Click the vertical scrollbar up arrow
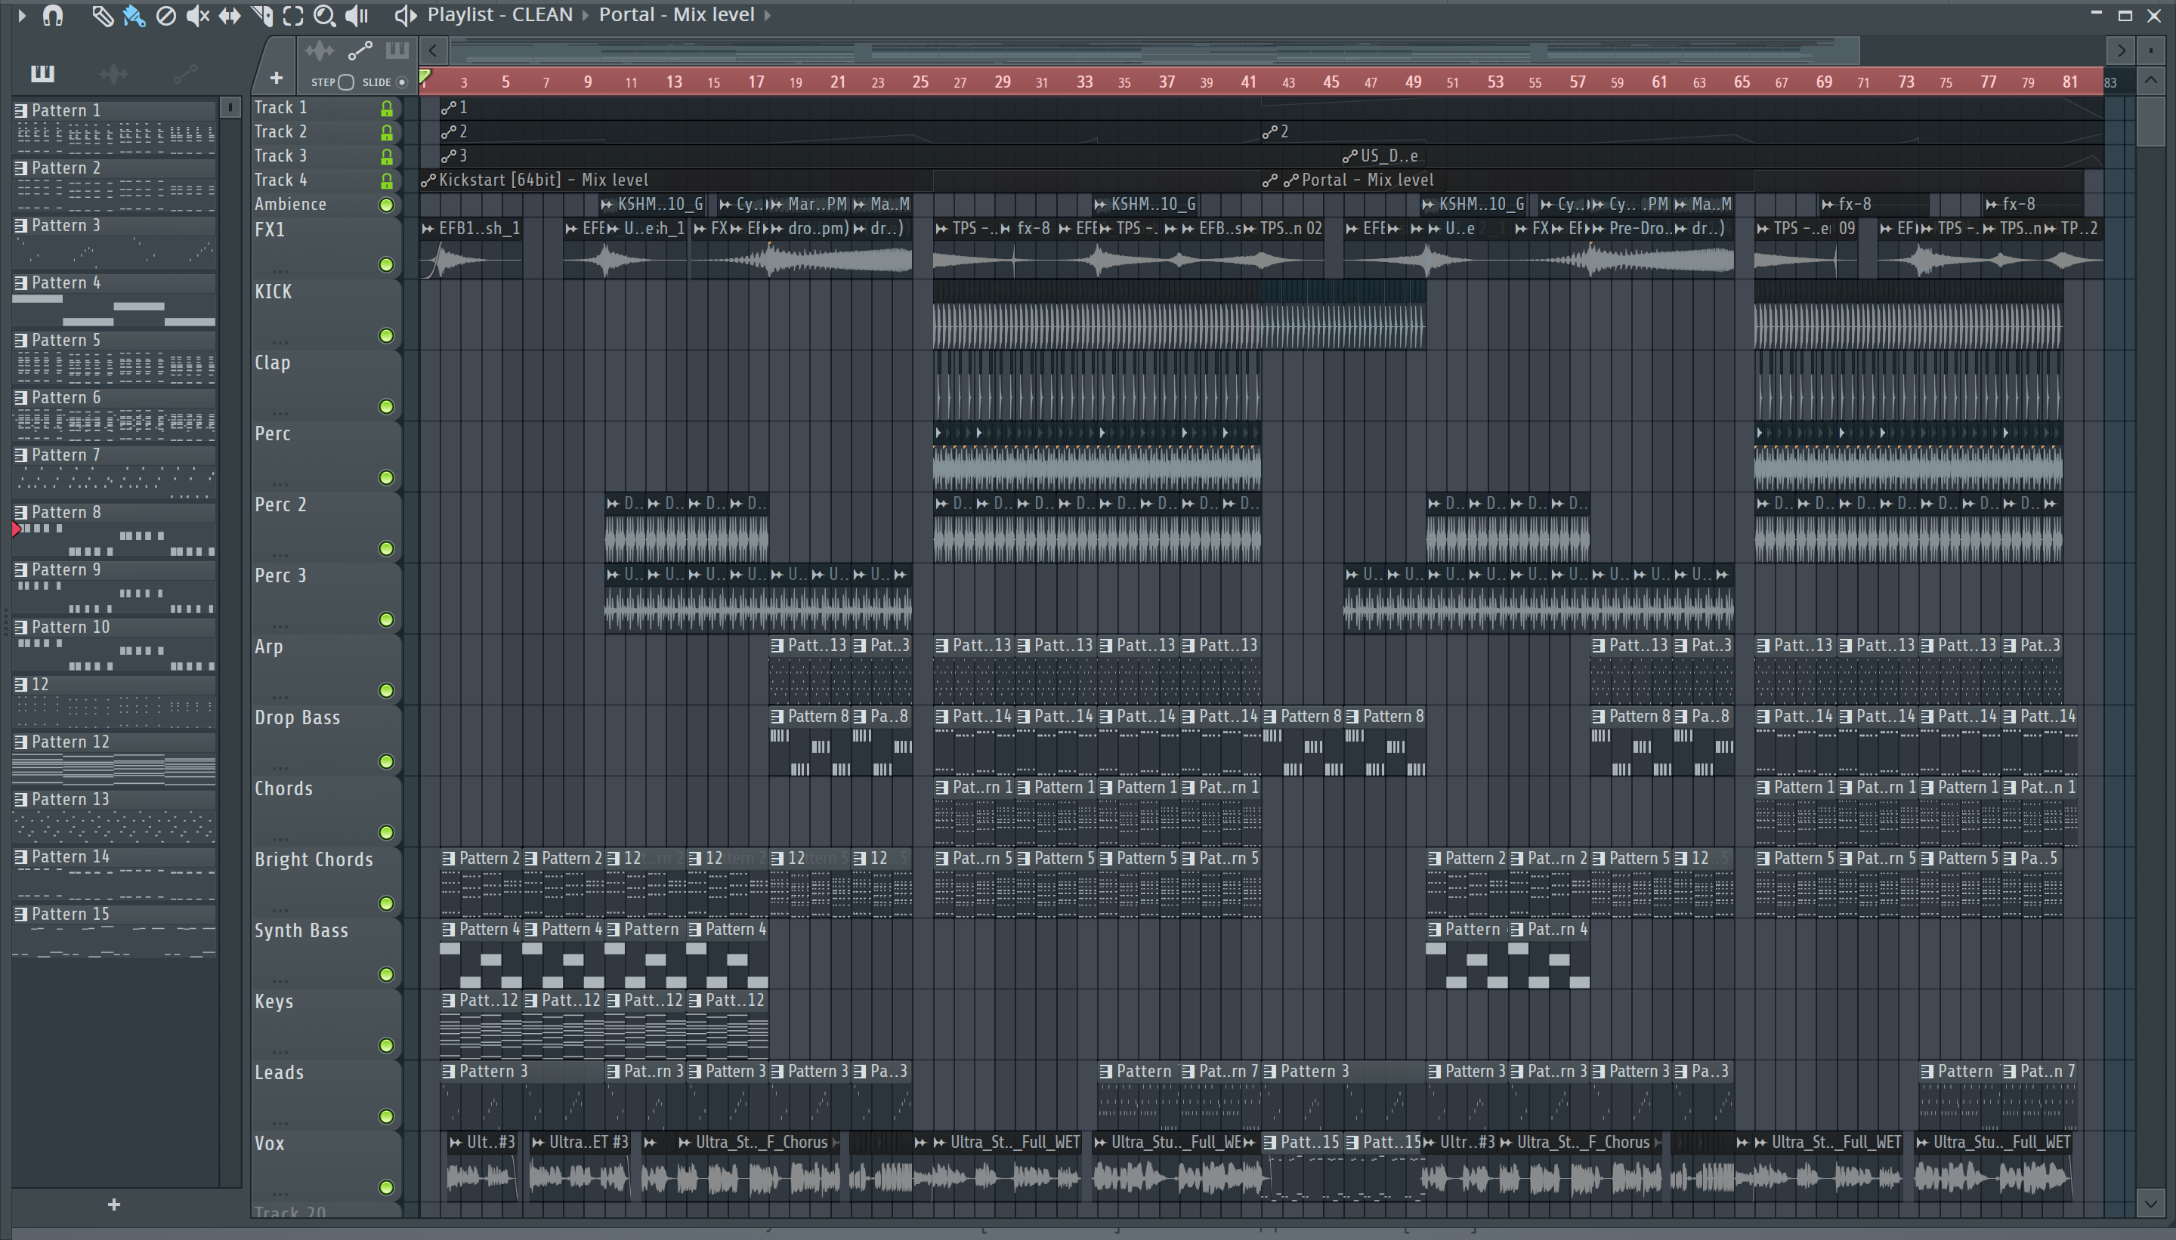The height and width of the screenshot is (1240, 2176). tap(2151, 82)
